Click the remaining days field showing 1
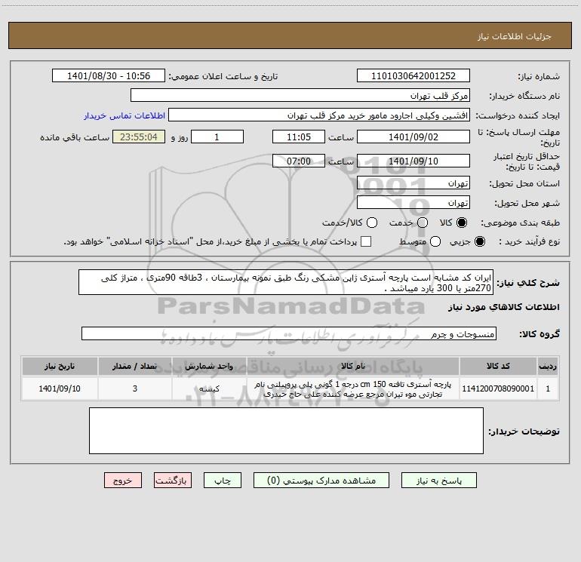This screenshot has width=581, height=562. point(217,137)
